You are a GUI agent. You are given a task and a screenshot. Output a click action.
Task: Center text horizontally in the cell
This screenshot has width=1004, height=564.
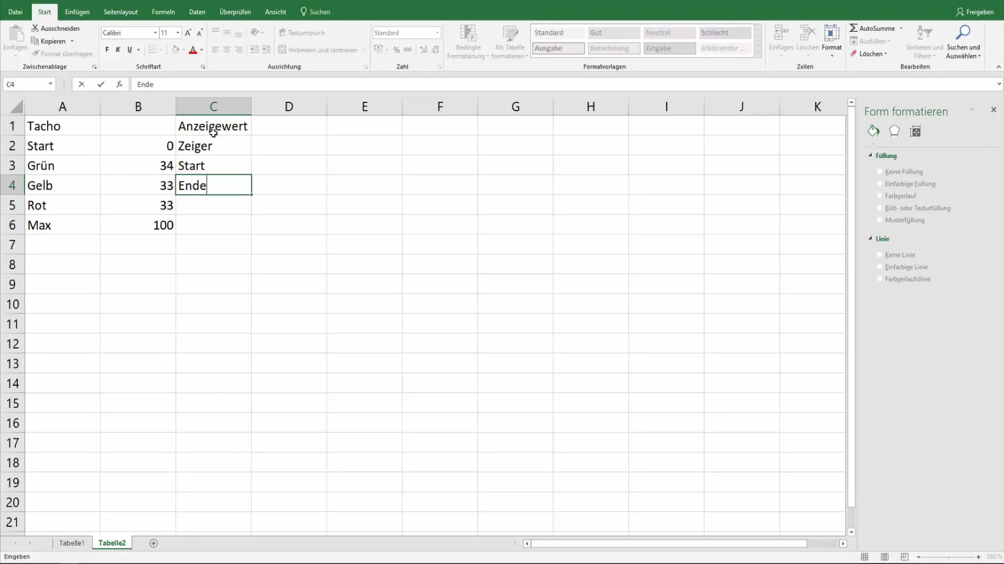point(227,50)
